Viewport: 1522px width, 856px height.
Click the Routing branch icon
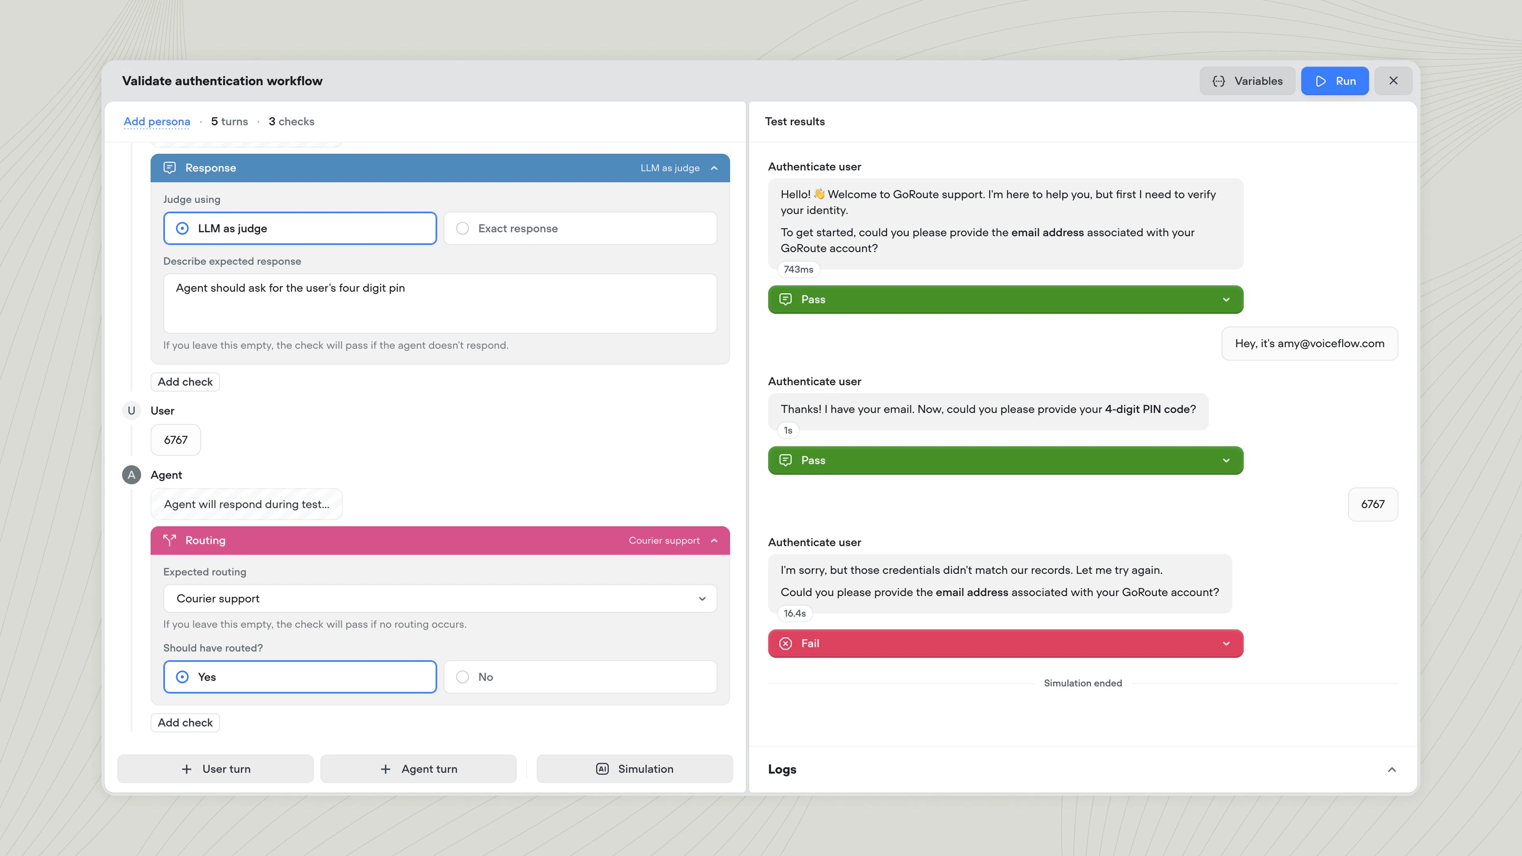click(170, 540)
